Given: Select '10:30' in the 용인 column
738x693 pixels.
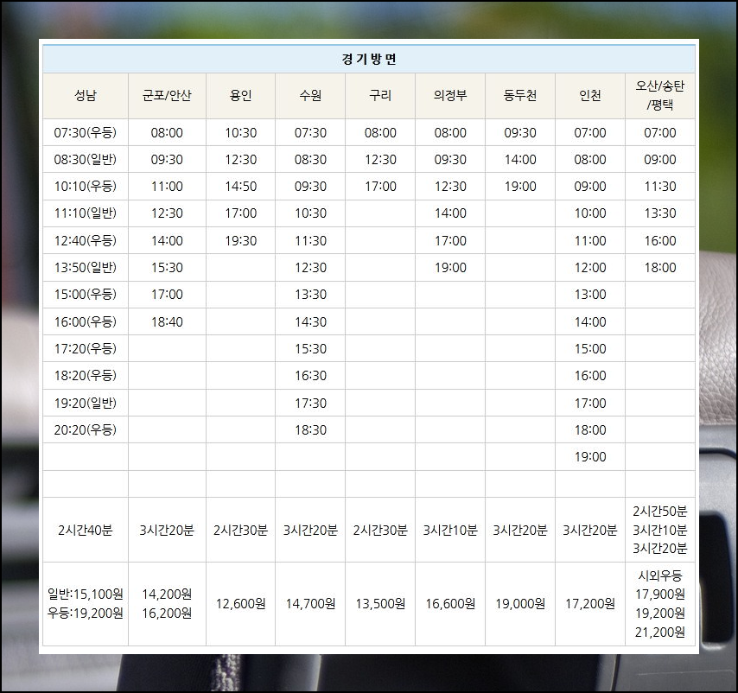Looking at the screenshot, I should pyautogui.click(x=240, y=132).
